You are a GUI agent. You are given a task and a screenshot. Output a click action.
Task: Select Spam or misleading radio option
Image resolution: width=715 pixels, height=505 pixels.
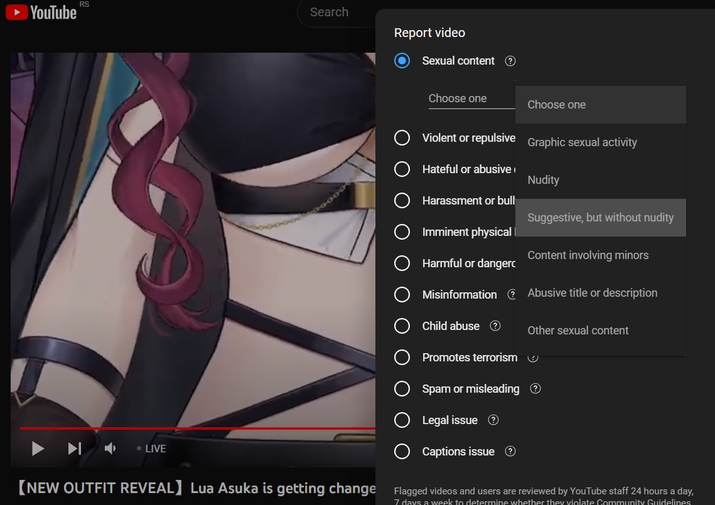coord(402,389)
